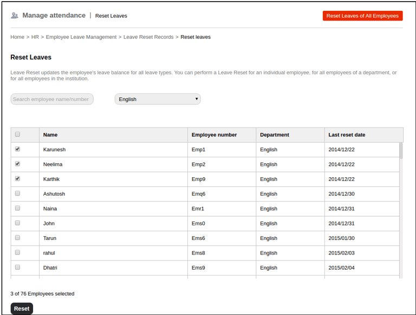Click the Manage attendance people icon

click(x=15, y=16)
